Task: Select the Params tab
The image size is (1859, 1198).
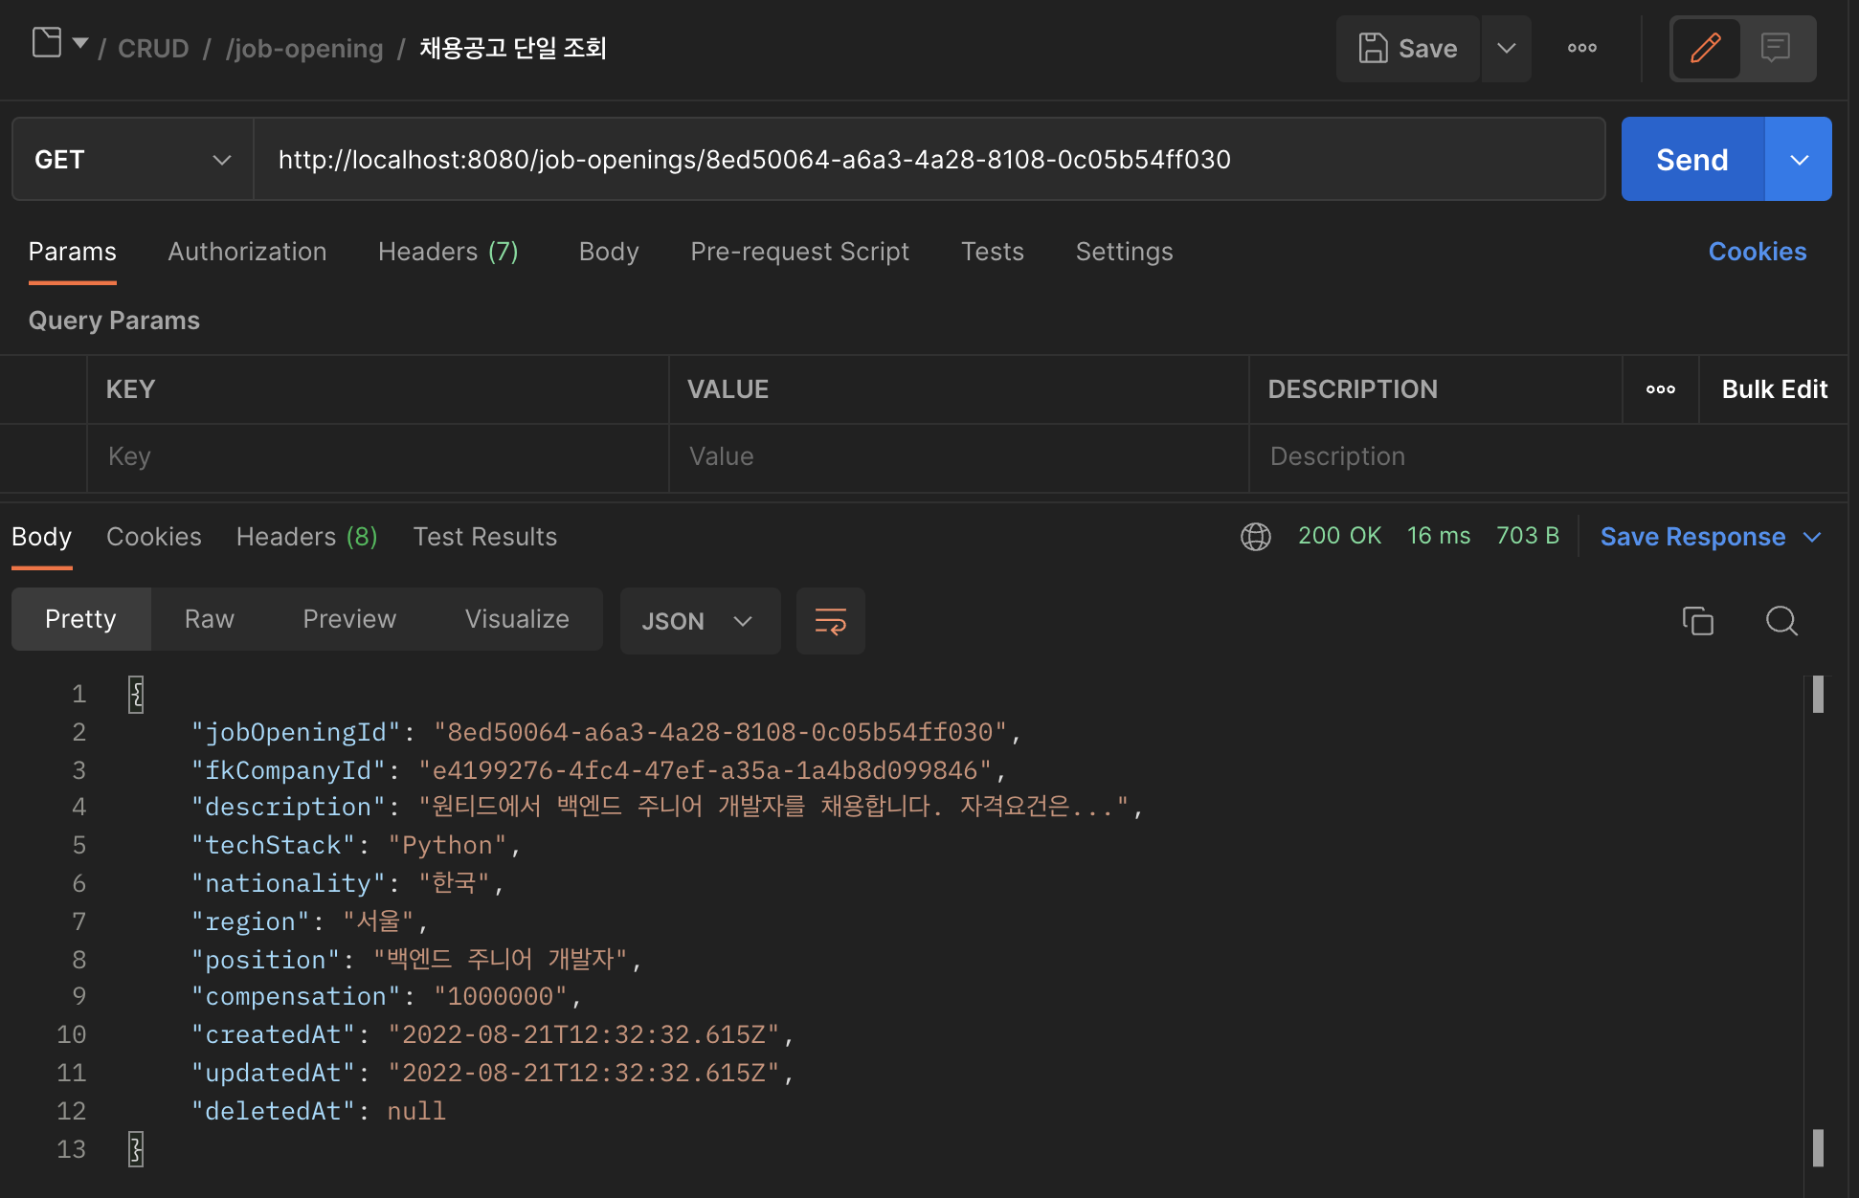Action: coord(73,252)
